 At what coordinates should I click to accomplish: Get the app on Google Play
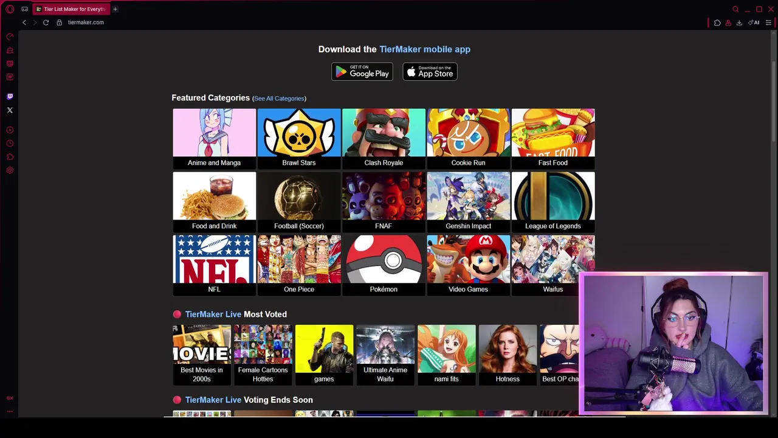[x=362, y=72]
